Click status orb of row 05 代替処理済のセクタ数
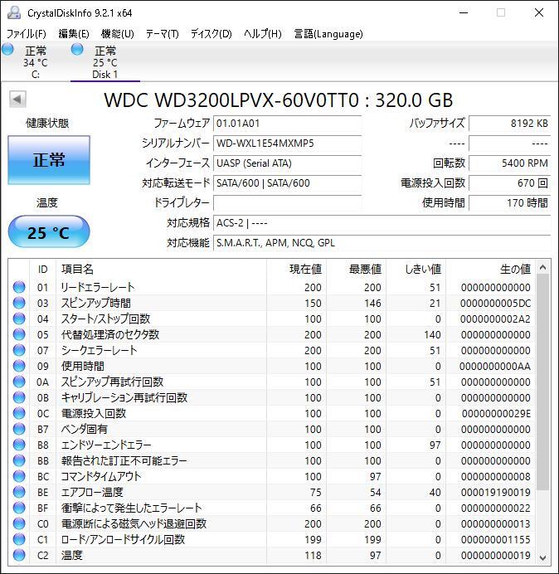This screenshot has height=574, width=559. [x=19, y=334]
